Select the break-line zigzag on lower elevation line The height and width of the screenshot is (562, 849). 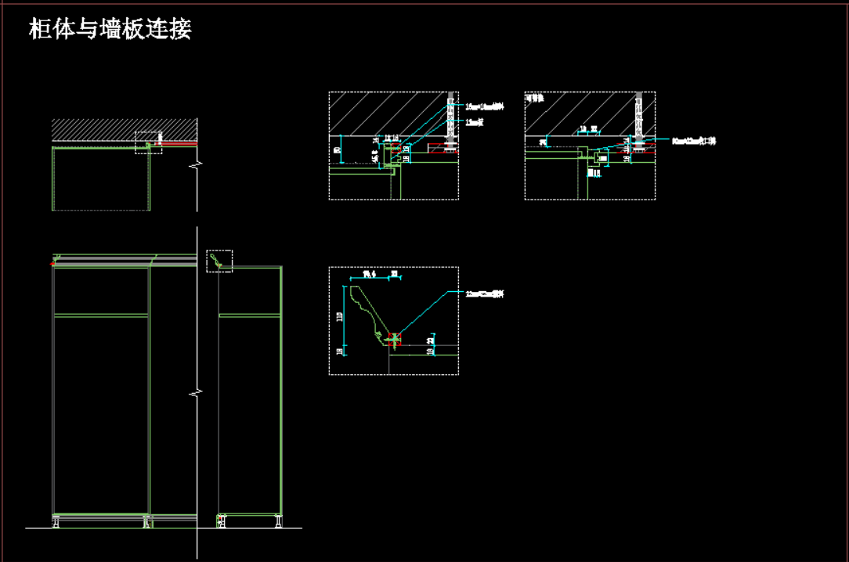pyautogui.click(x=197, y=392)
